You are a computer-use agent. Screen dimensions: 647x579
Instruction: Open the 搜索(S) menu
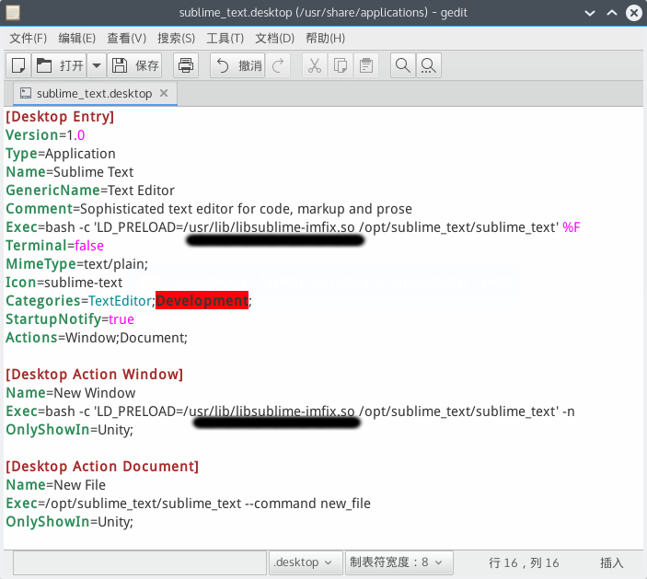coord(176,39)
